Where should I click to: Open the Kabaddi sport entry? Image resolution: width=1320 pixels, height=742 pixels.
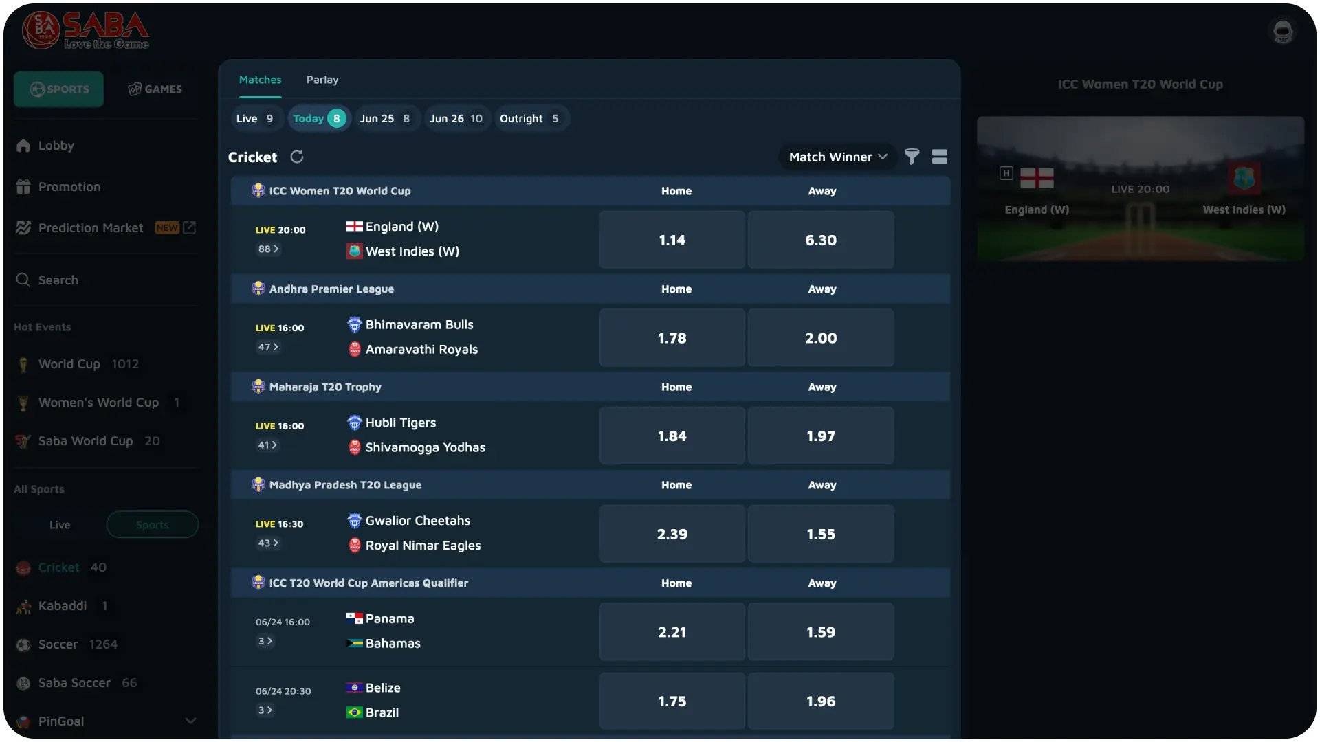click(107, 606)
